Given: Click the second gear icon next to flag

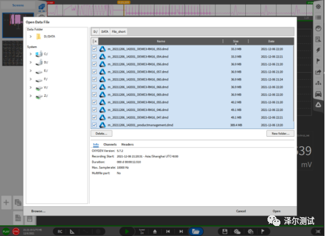Looking at the screenshot, I should [x=250, y=231].
